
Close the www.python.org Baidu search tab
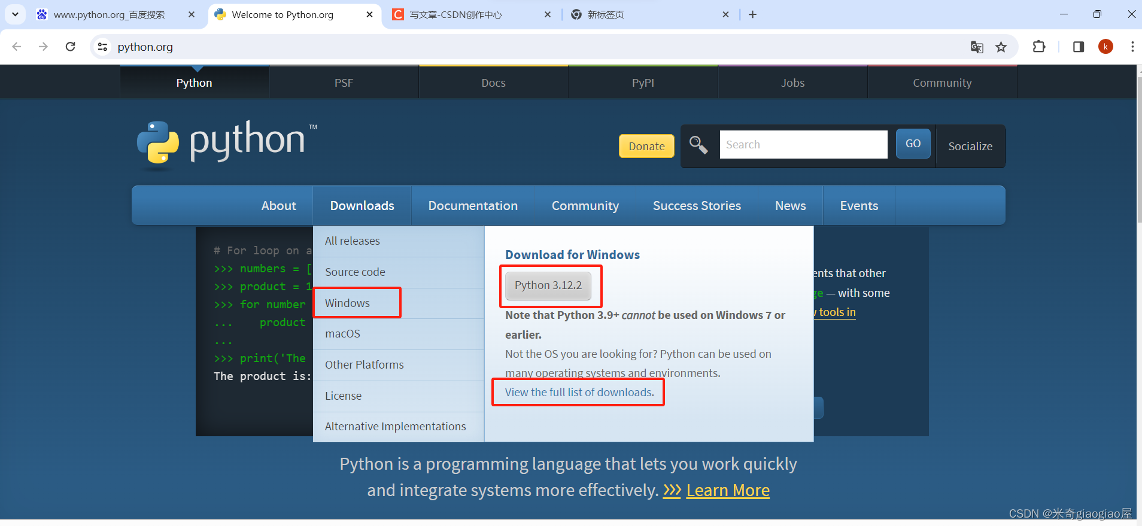coord(192,14)
